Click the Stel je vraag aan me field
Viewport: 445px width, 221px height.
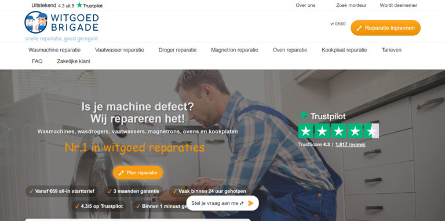tap(222, 203)
